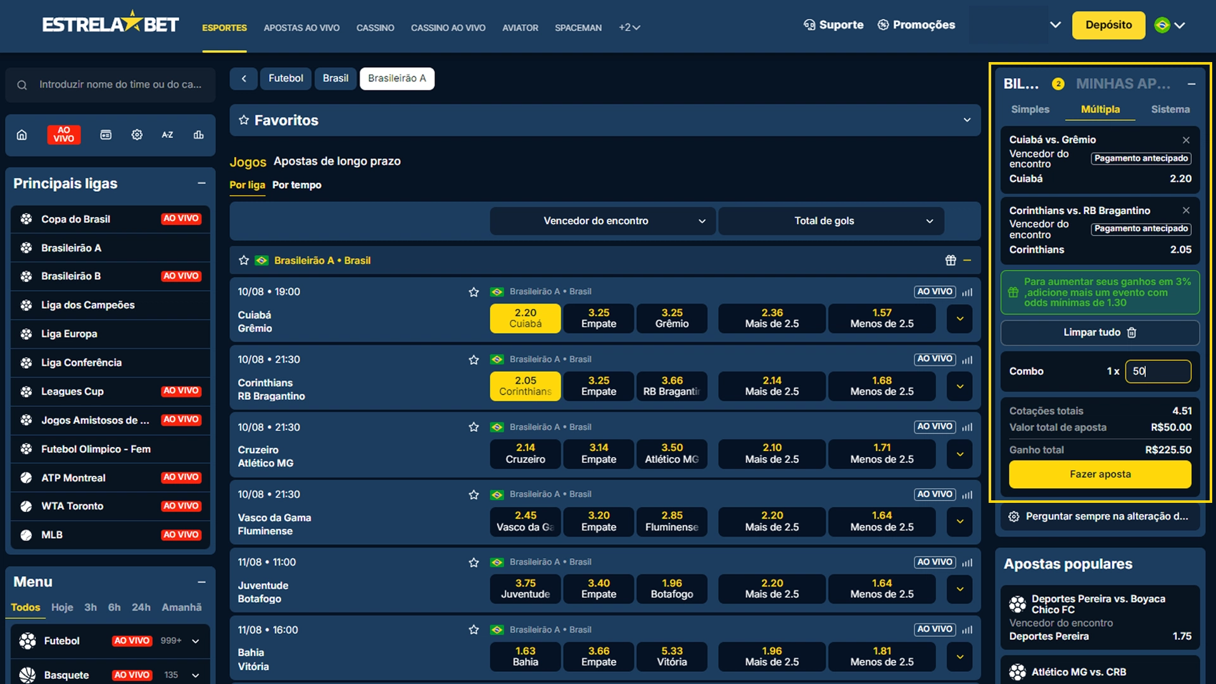Open Liga dos Campeões league

[x=110, y=305]
